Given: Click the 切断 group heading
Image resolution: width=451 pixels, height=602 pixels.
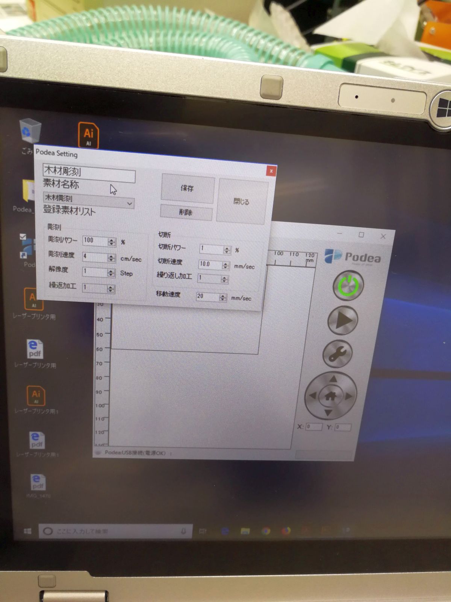Looking at the screenshot, I should point(165,235).
